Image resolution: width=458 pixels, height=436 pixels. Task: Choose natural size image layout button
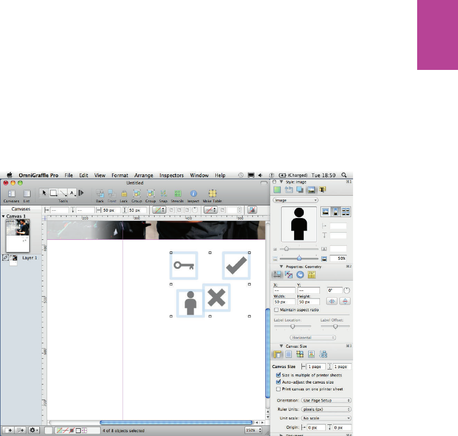click(x=325, y=212)
